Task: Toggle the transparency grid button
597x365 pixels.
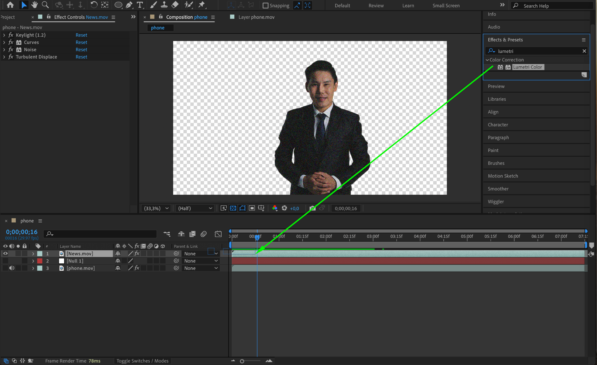Action: (233, 208)
